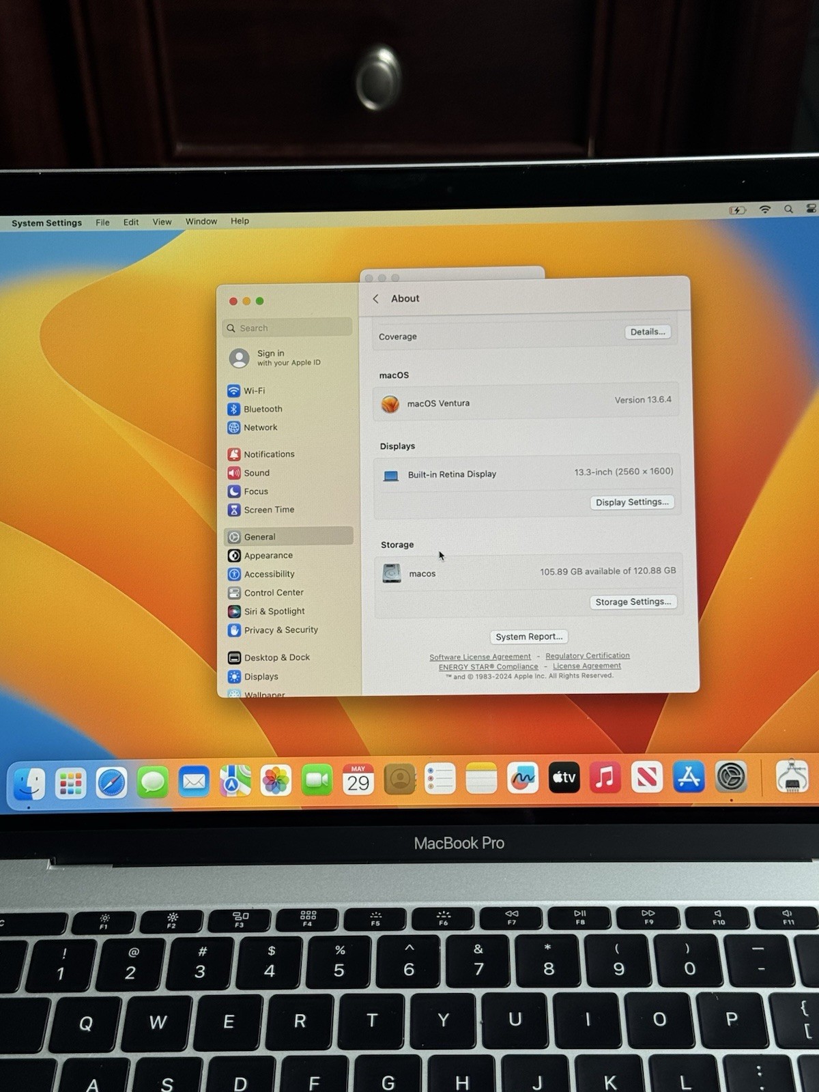Open Control Center from menu bar
The height and width of the screenshot is (1092, 819).
pos(811,208)
